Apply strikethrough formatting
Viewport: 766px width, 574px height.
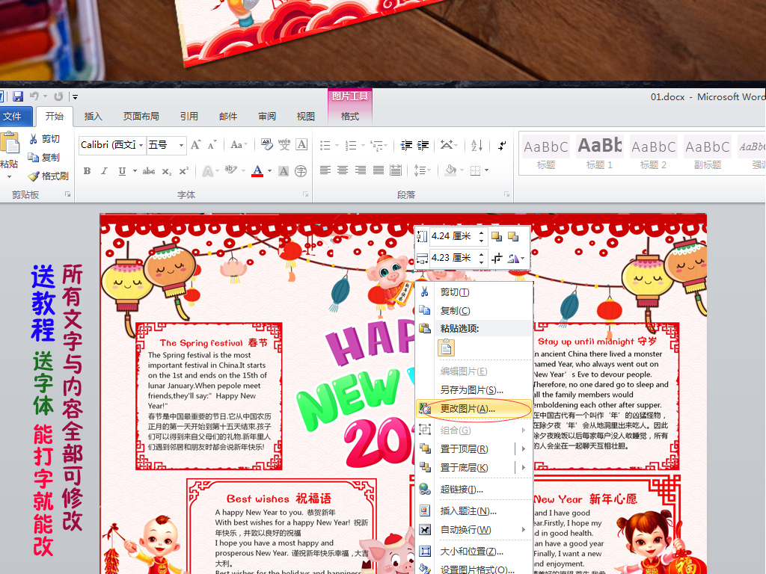click(x=150, y=170)
